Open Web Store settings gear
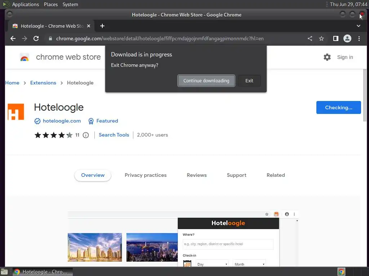 pos(327,57)
